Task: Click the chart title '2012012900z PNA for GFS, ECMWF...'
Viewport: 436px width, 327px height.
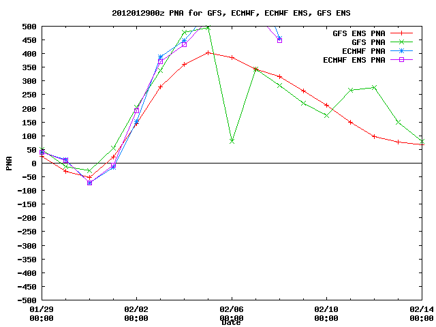Action: [231, 13]
